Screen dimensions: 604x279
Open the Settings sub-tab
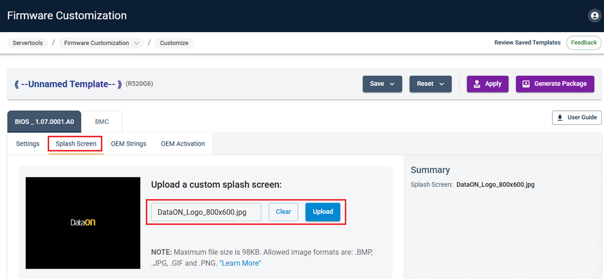coord(28,144)
